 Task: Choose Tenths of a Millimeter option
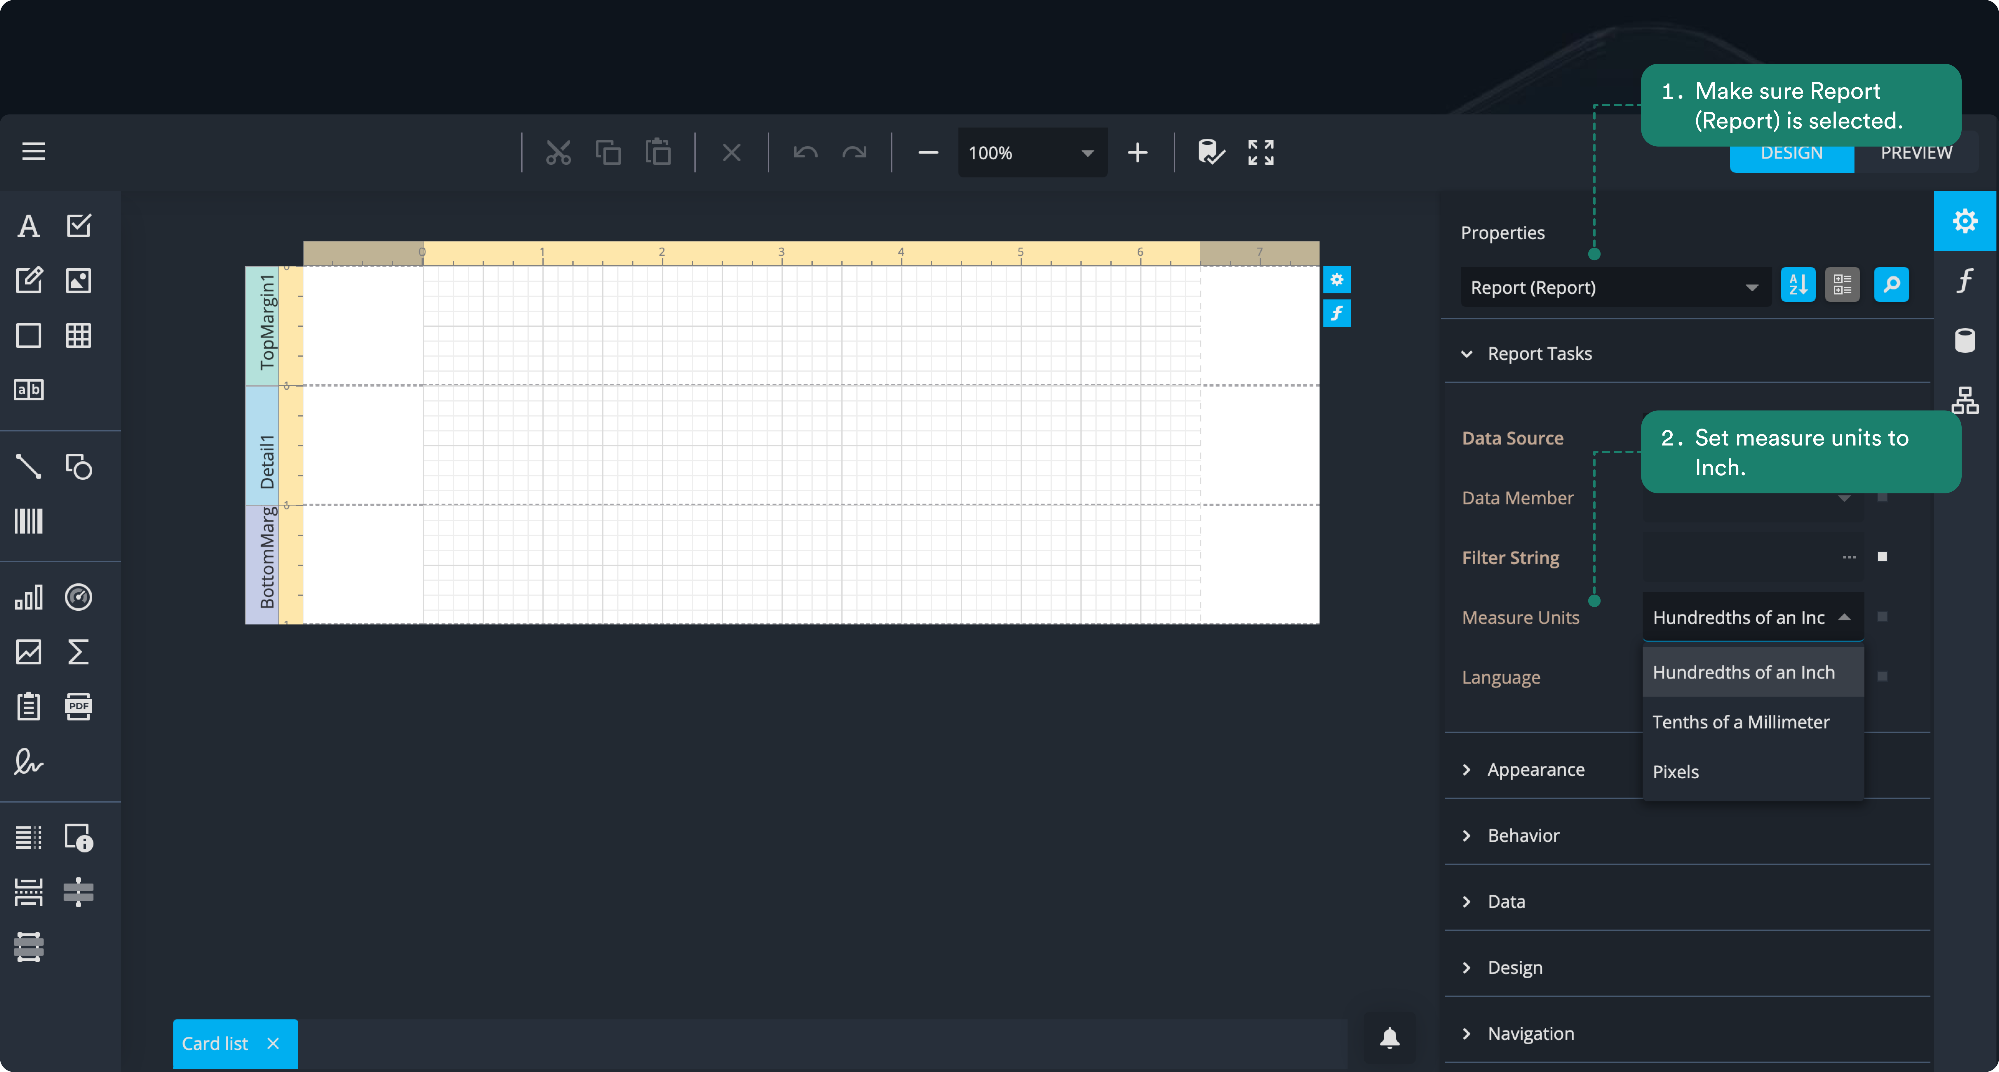click(1753, 722)
